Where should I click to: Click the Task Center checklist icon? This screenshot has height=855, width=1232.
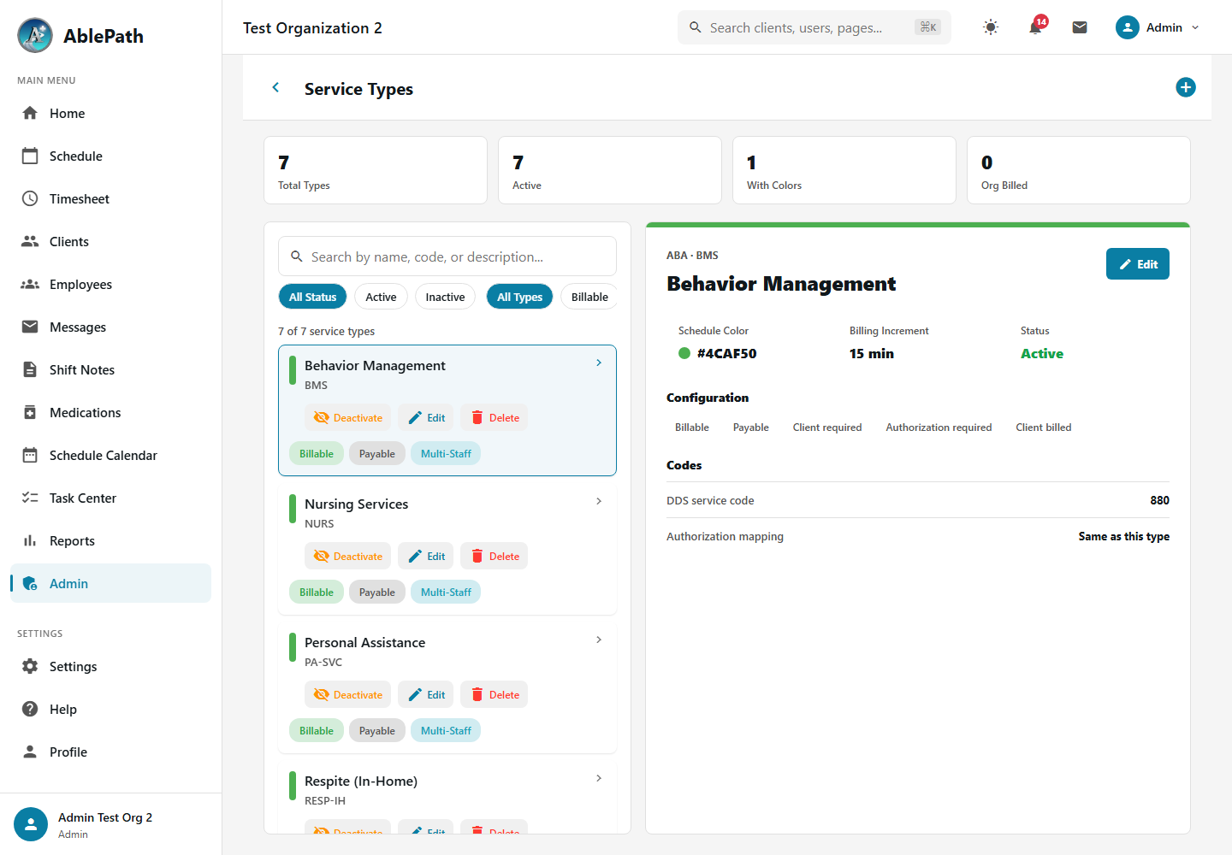(x=30, y=498)
